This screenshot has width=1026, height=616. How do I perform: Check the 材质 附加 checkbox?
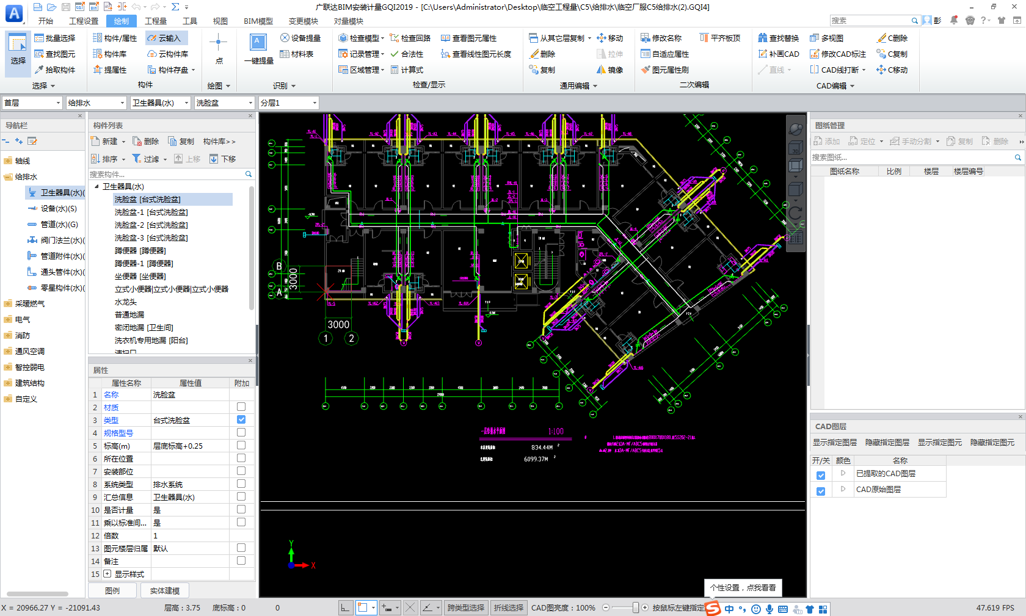tap(241, 407)
